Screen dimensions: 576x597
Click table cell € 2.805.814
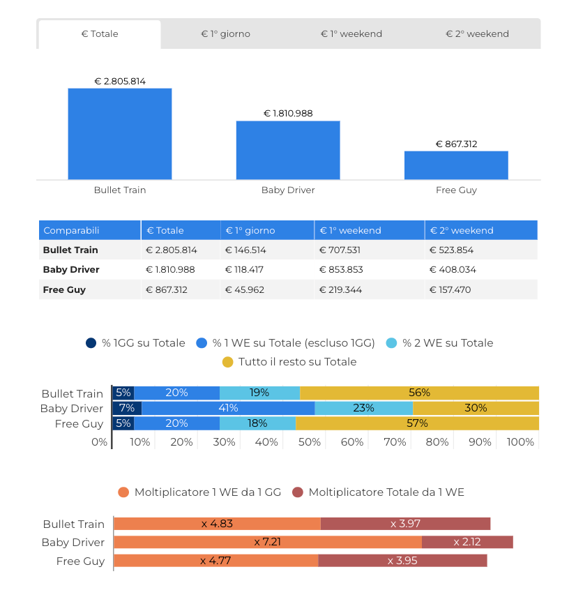181,250
